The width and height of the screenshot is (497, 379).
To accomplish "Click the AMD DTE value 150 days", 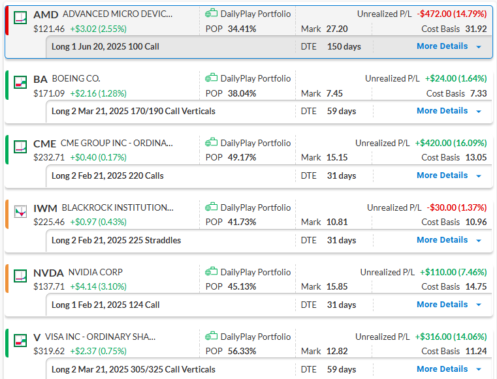I will [x=344, y=46].
